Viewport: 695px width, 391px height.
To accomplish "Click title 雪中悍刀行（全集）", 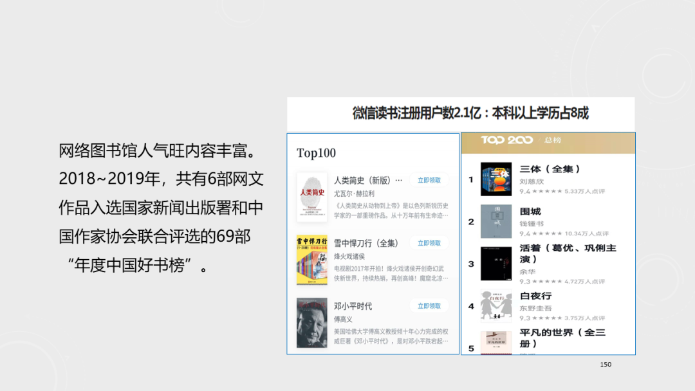I will pos(366,243).
